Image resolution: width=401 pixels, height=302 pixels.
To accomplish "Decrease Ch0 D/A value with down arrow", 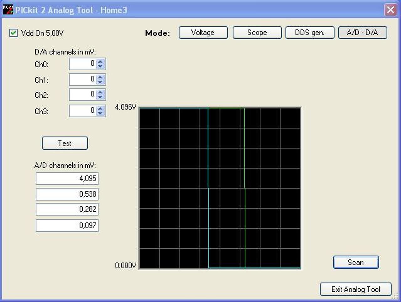I will (x=100, y=66).
